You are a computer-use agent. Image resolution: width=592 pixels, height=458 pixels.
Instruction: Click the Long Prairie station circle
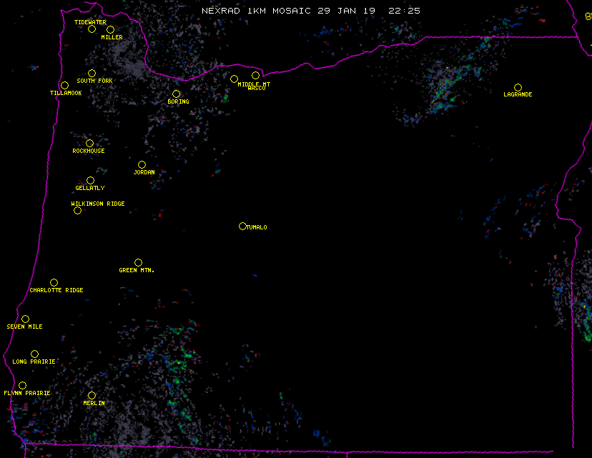[34, 354]
